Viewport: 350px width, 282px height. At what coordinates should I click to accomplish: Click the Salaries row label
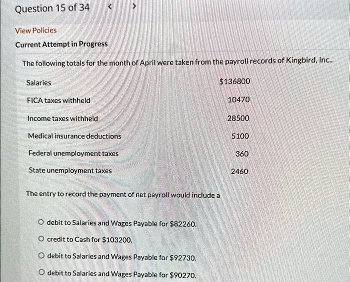pyautogui.click(x=38, y=83)
